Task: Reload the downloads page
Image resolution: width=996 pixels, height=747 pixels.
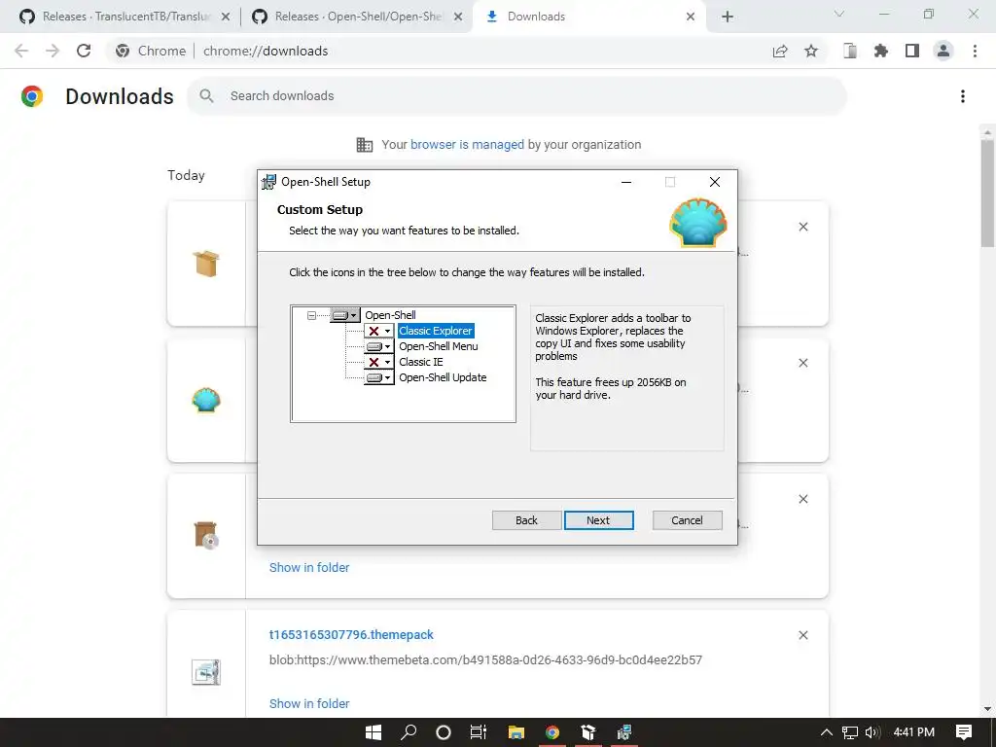Action: coord(84,51)
